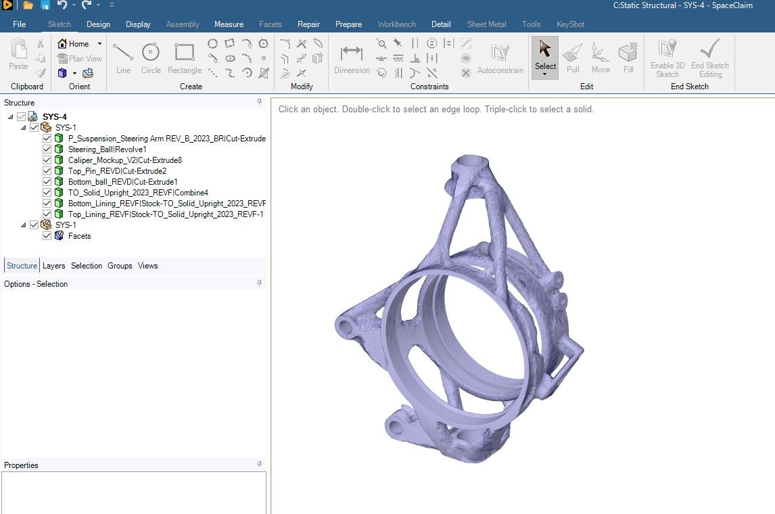The image size is (775, 514).
Task: Pick the Line sketch tool
Action: click(x=123, y=58)
